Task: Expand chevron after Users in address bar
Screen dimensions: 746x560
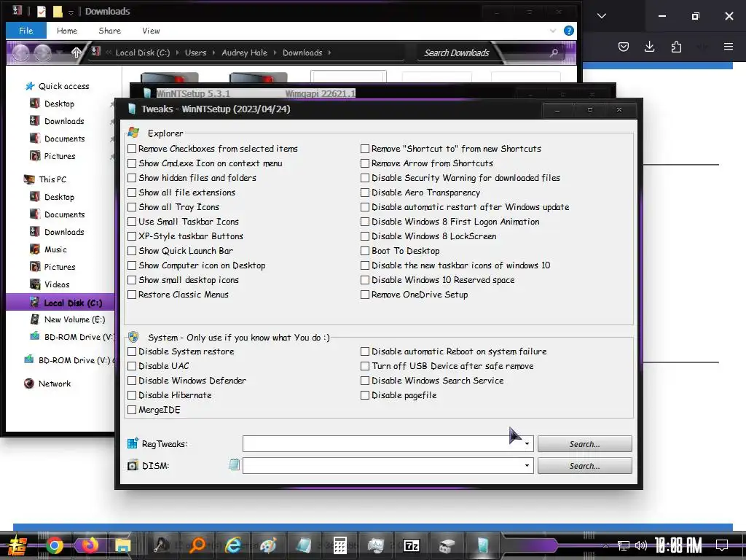Action: tap(213, 52)
